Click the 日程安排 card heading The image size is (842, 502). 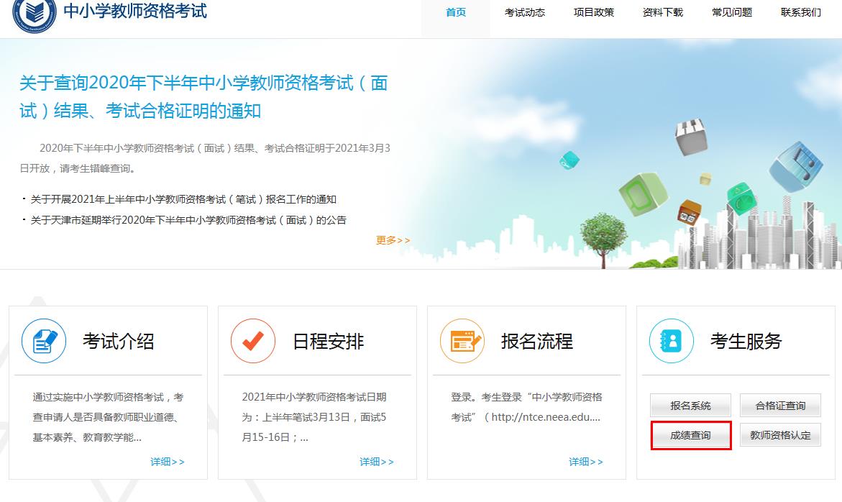pyautogui.click(x=328, y=341)
